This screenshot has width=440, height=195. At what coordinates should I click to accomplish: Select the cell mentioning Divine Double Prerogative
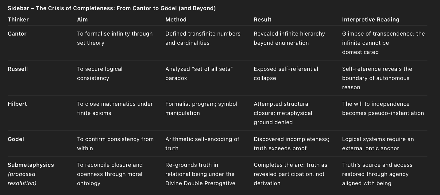[200, 174]
